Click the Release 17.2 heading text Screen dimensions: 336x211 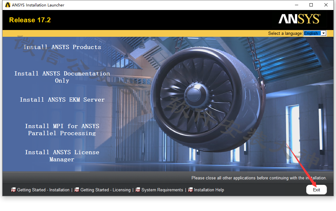pos(30,20)
